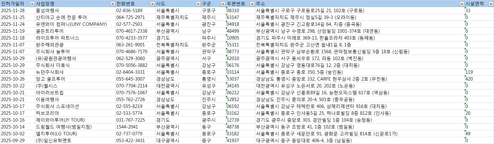Image resolution: width=494 pixels, height=144 pixels.
Task: Select the 대전광역시 cell in 시도 column
Action: tap(178, 86)
